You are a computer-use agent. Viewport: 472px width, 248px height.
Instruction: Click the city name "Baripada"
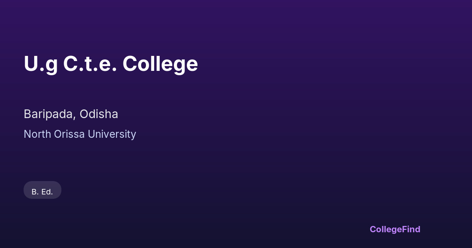49,114
